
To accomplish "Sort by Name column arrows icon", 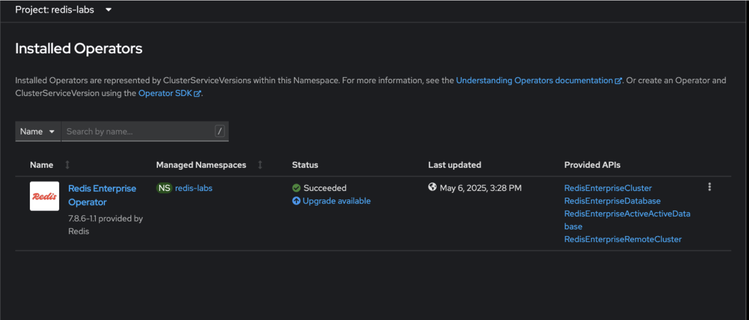I will (x=67, y=165).
